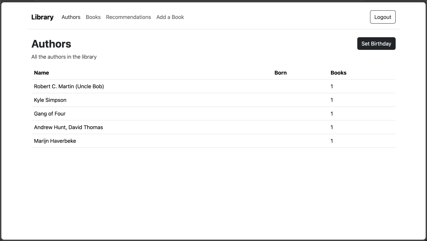Open the Recommendations nav link
This screenshot has height=241, width=427.
(128, 17)
